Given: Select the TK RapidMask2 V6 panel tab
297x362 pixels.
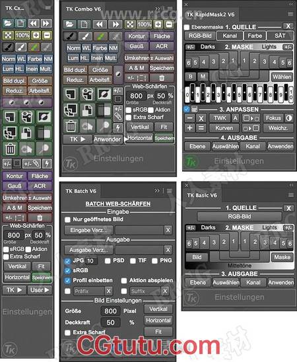Looking at the screenshot, I should pos(211,15).
